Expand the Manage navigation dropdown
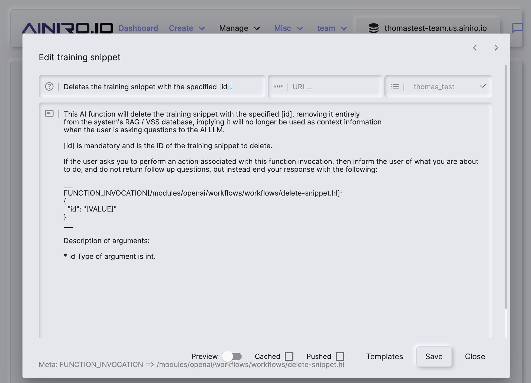531x383 pixels. click(x=239, y=28)
